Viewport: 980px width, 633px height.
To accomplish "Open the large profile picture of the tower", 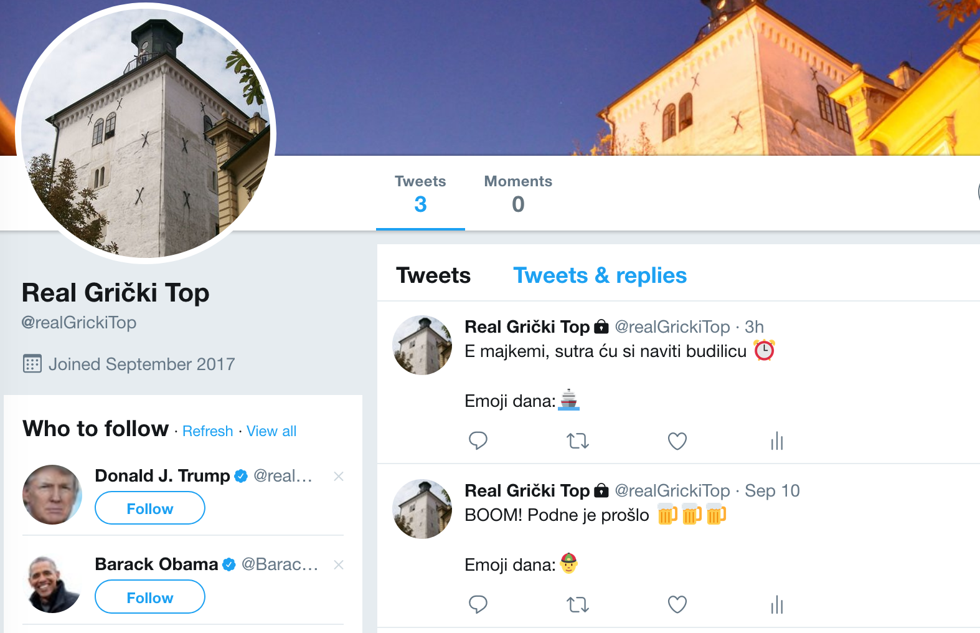I will 146,133.
